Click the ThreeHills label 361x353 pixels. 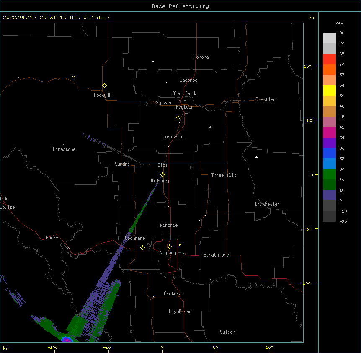[x=224, y=175]
